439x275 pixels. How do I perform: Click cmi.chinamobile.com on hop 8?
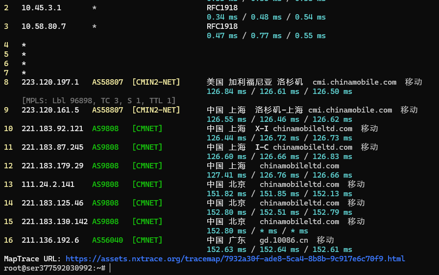[354, 82]
